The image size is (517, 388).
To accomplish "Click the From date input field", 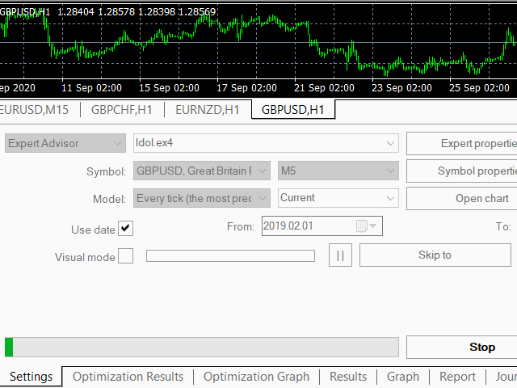I will tap(307, 226).
